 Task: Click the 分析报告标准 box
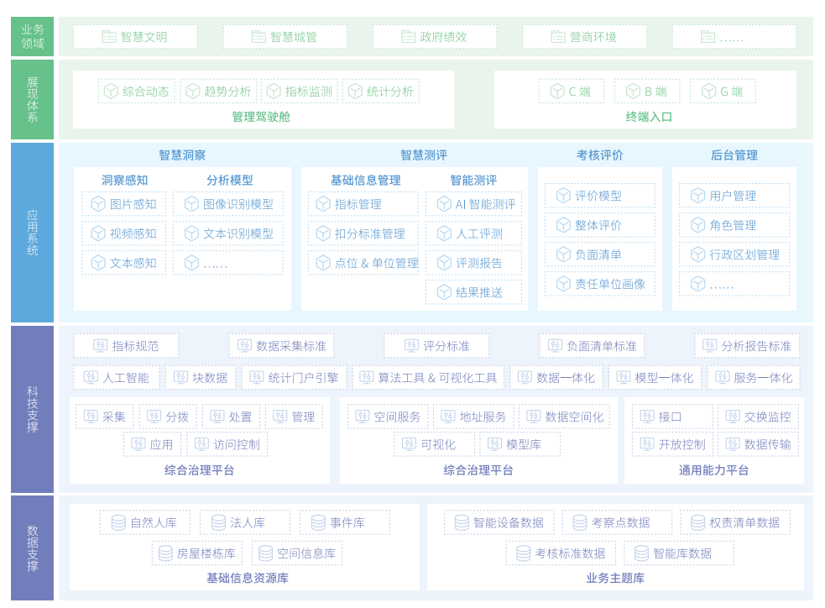point(747,346)
